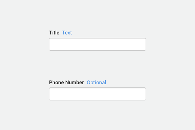Activate the second text box in the form
Viewport: 195px width, 130px height.
(97, 94)
